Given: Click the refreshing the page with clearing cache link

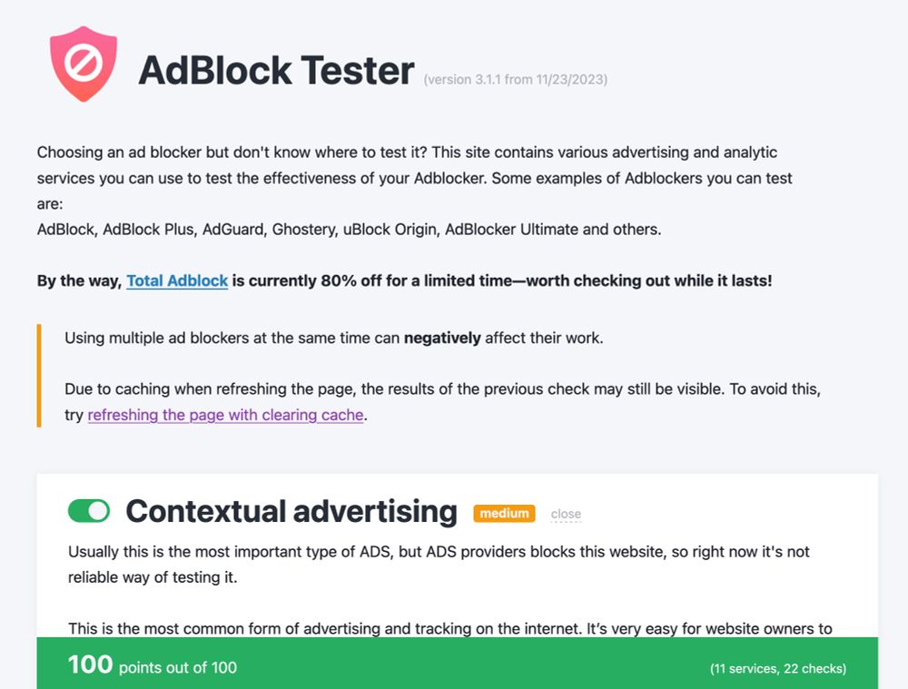Looking at the screenshot, I should pos(225,415).
